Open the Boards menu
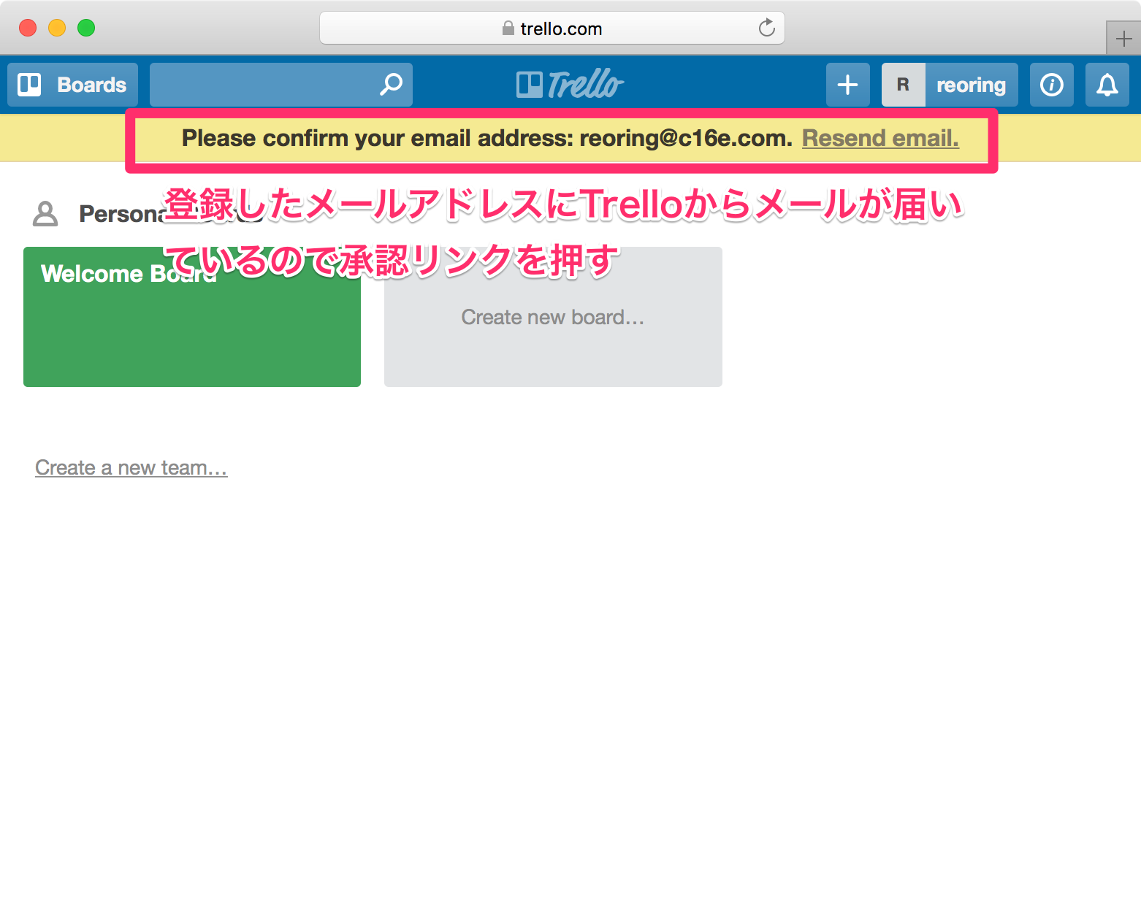Image resolution: width=1141 pixels, height=904 pixels. pos(72,85)
